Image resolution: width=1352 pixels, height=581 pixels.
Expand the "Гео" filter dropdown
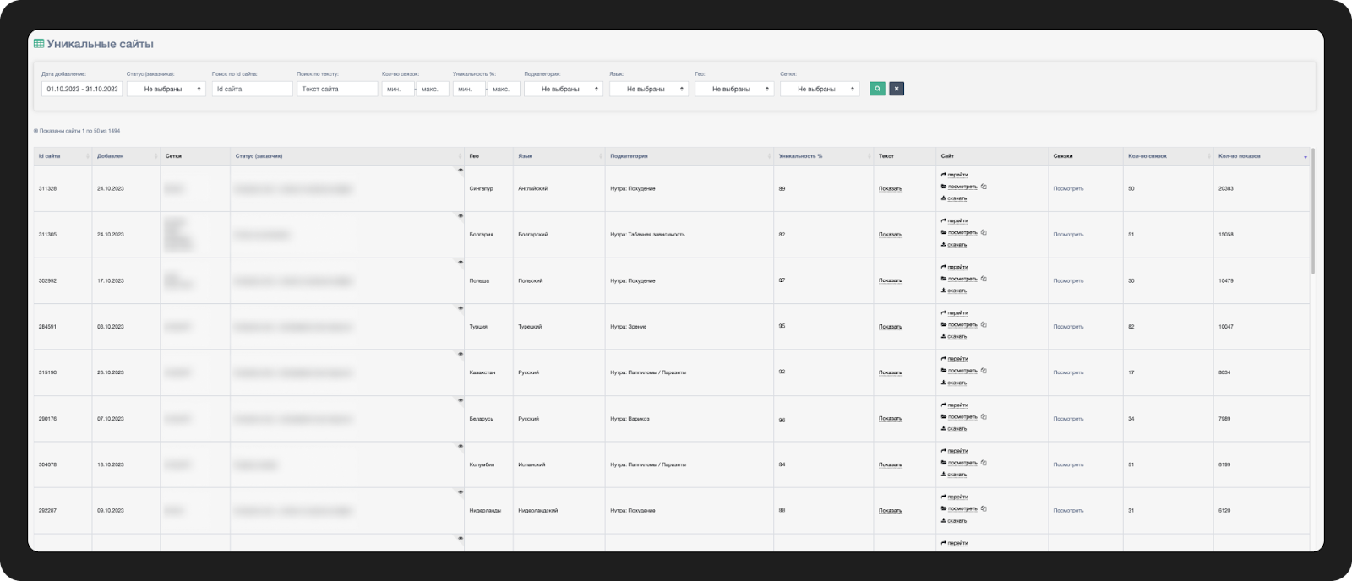[734, 89]
